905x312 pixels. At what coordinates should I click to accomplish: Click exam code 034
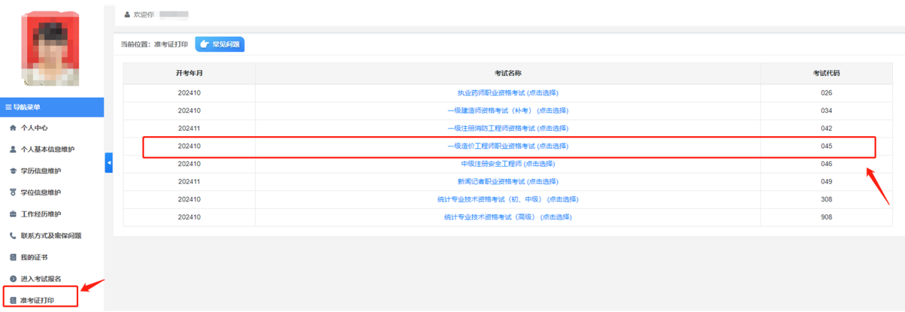[826, 110]
